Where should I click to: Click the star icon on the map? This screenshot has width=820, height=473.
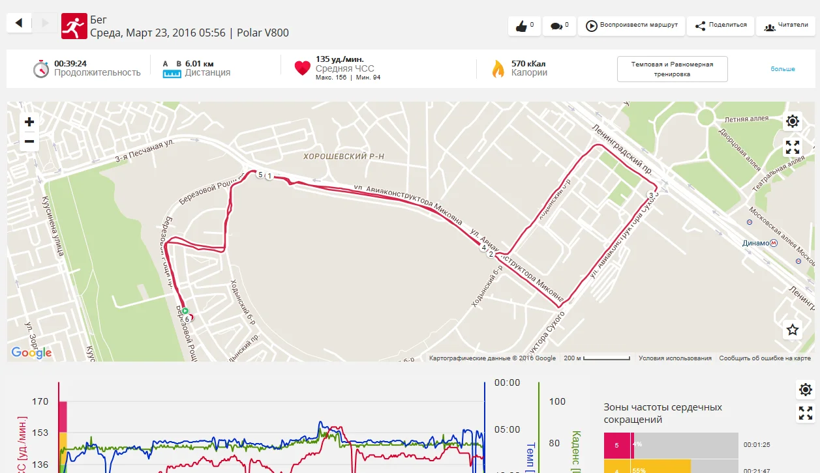click(793, 330)
